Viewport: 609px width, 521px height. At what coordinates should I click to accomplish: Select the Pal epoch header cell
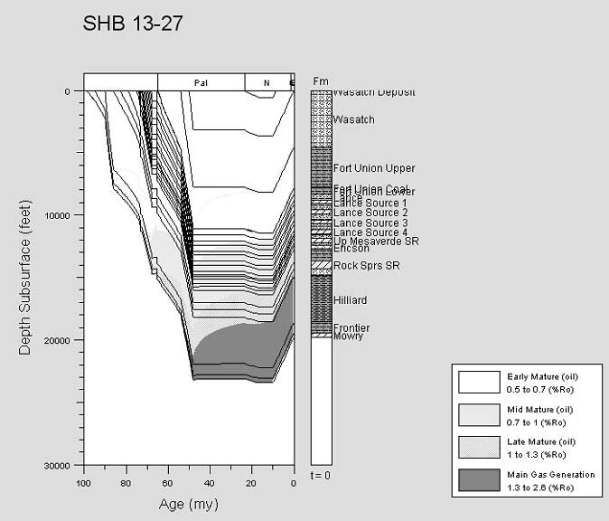[201, 82]
